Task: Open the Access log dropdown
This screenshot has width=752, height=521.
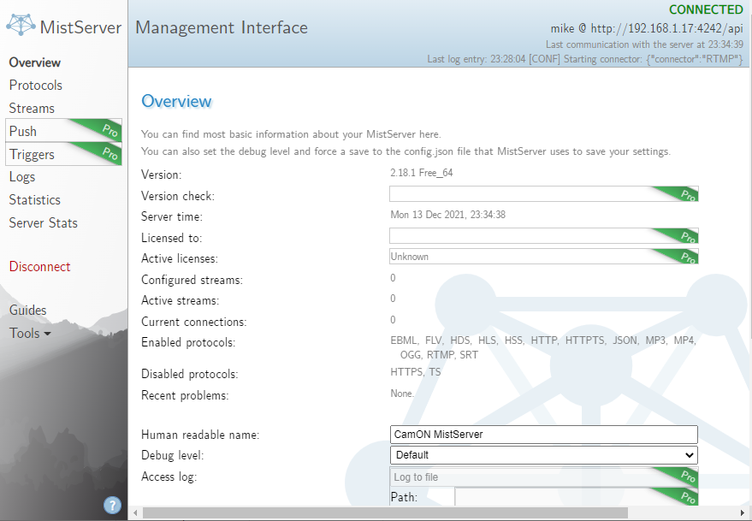Action: 544,477
